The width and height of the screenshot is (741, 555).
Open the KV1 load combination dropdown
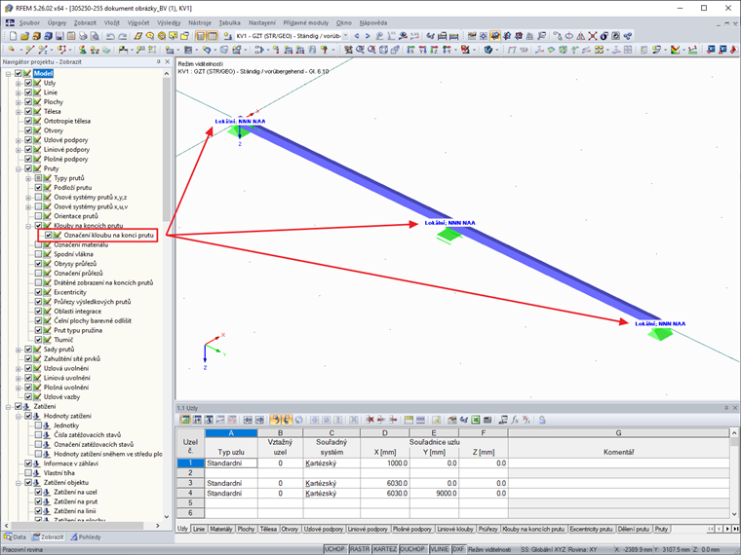pyautogui.click(x=345, y=36)
